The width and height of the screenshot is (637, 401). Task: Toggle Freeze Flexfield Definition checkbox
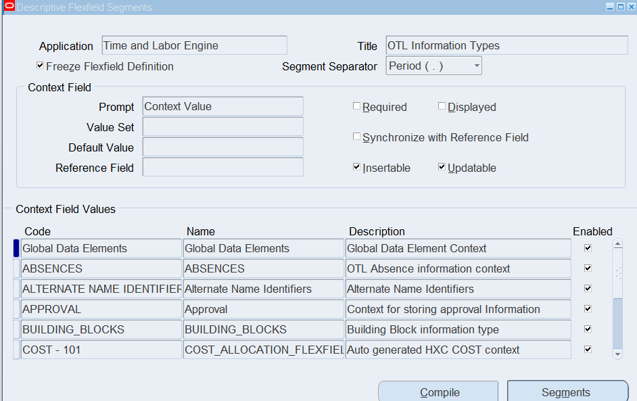pos(40,66)
